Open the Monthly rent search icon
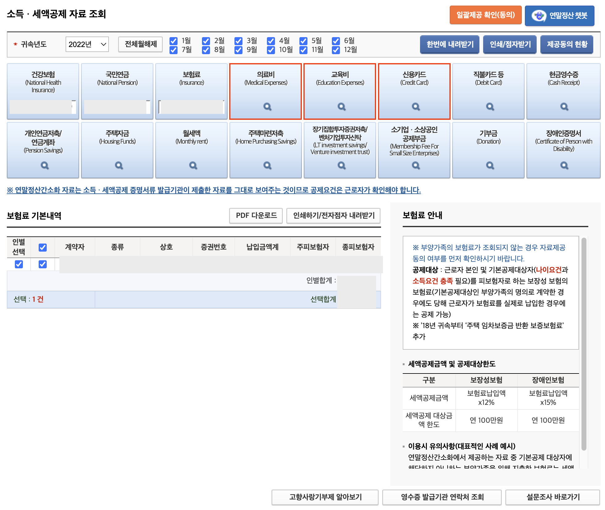This screenshot has height=510, width=605. (193, 166)
